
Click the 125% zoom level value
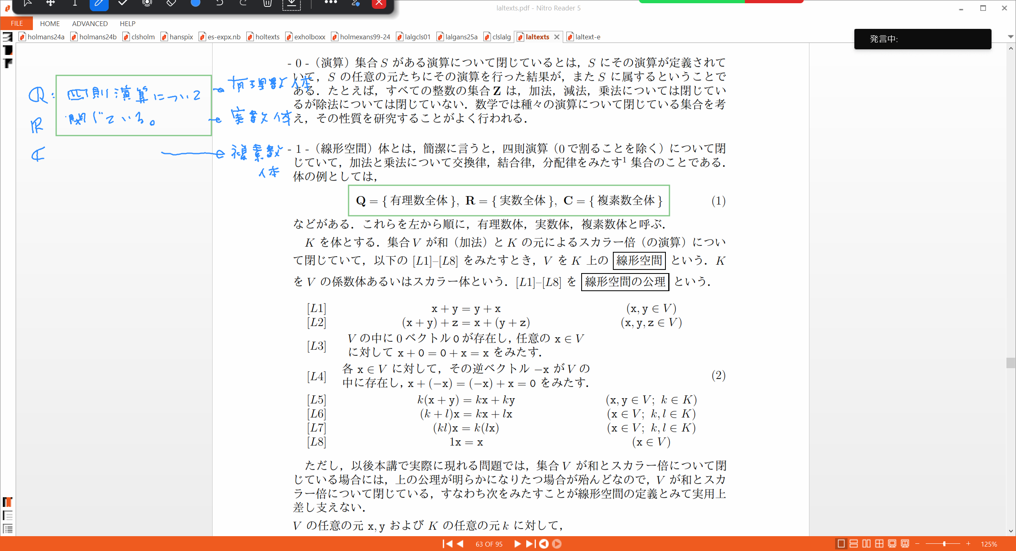pyautogui.click(x=989, y=544)
